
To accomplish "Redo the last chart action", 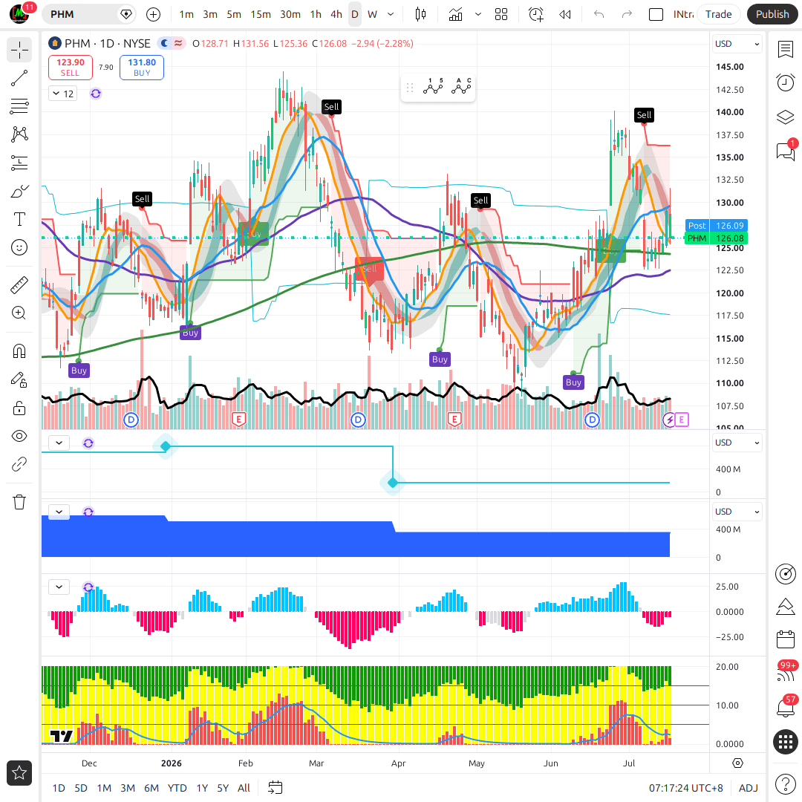I will (x=627, y=14).
